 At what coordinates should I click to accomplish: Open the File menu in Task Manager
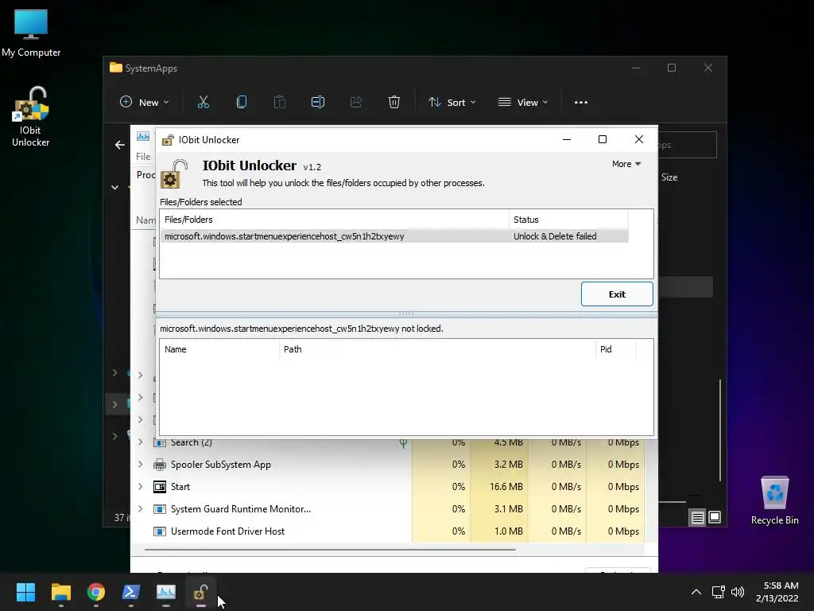[x=143, y=157]
